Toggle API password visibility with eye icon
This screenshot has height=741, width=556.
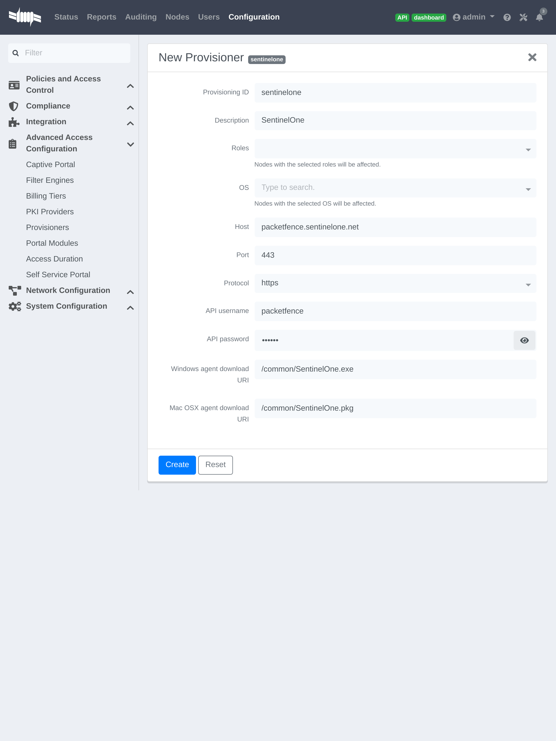pyautogui.click(x=525, y=340)
